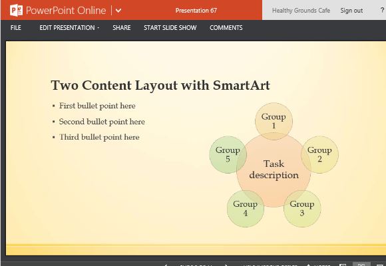Go to next slide arrow in status bar

tap(226, 265)
